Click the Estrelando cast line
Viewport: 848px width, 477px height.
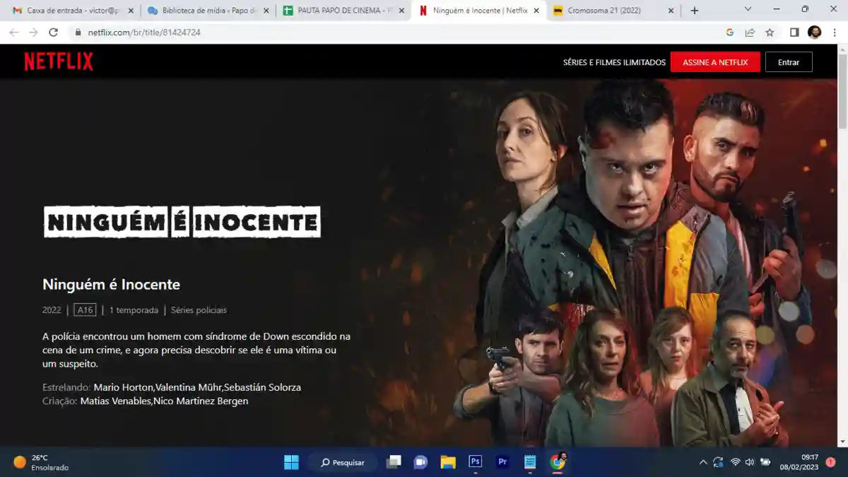coord(172,387)
